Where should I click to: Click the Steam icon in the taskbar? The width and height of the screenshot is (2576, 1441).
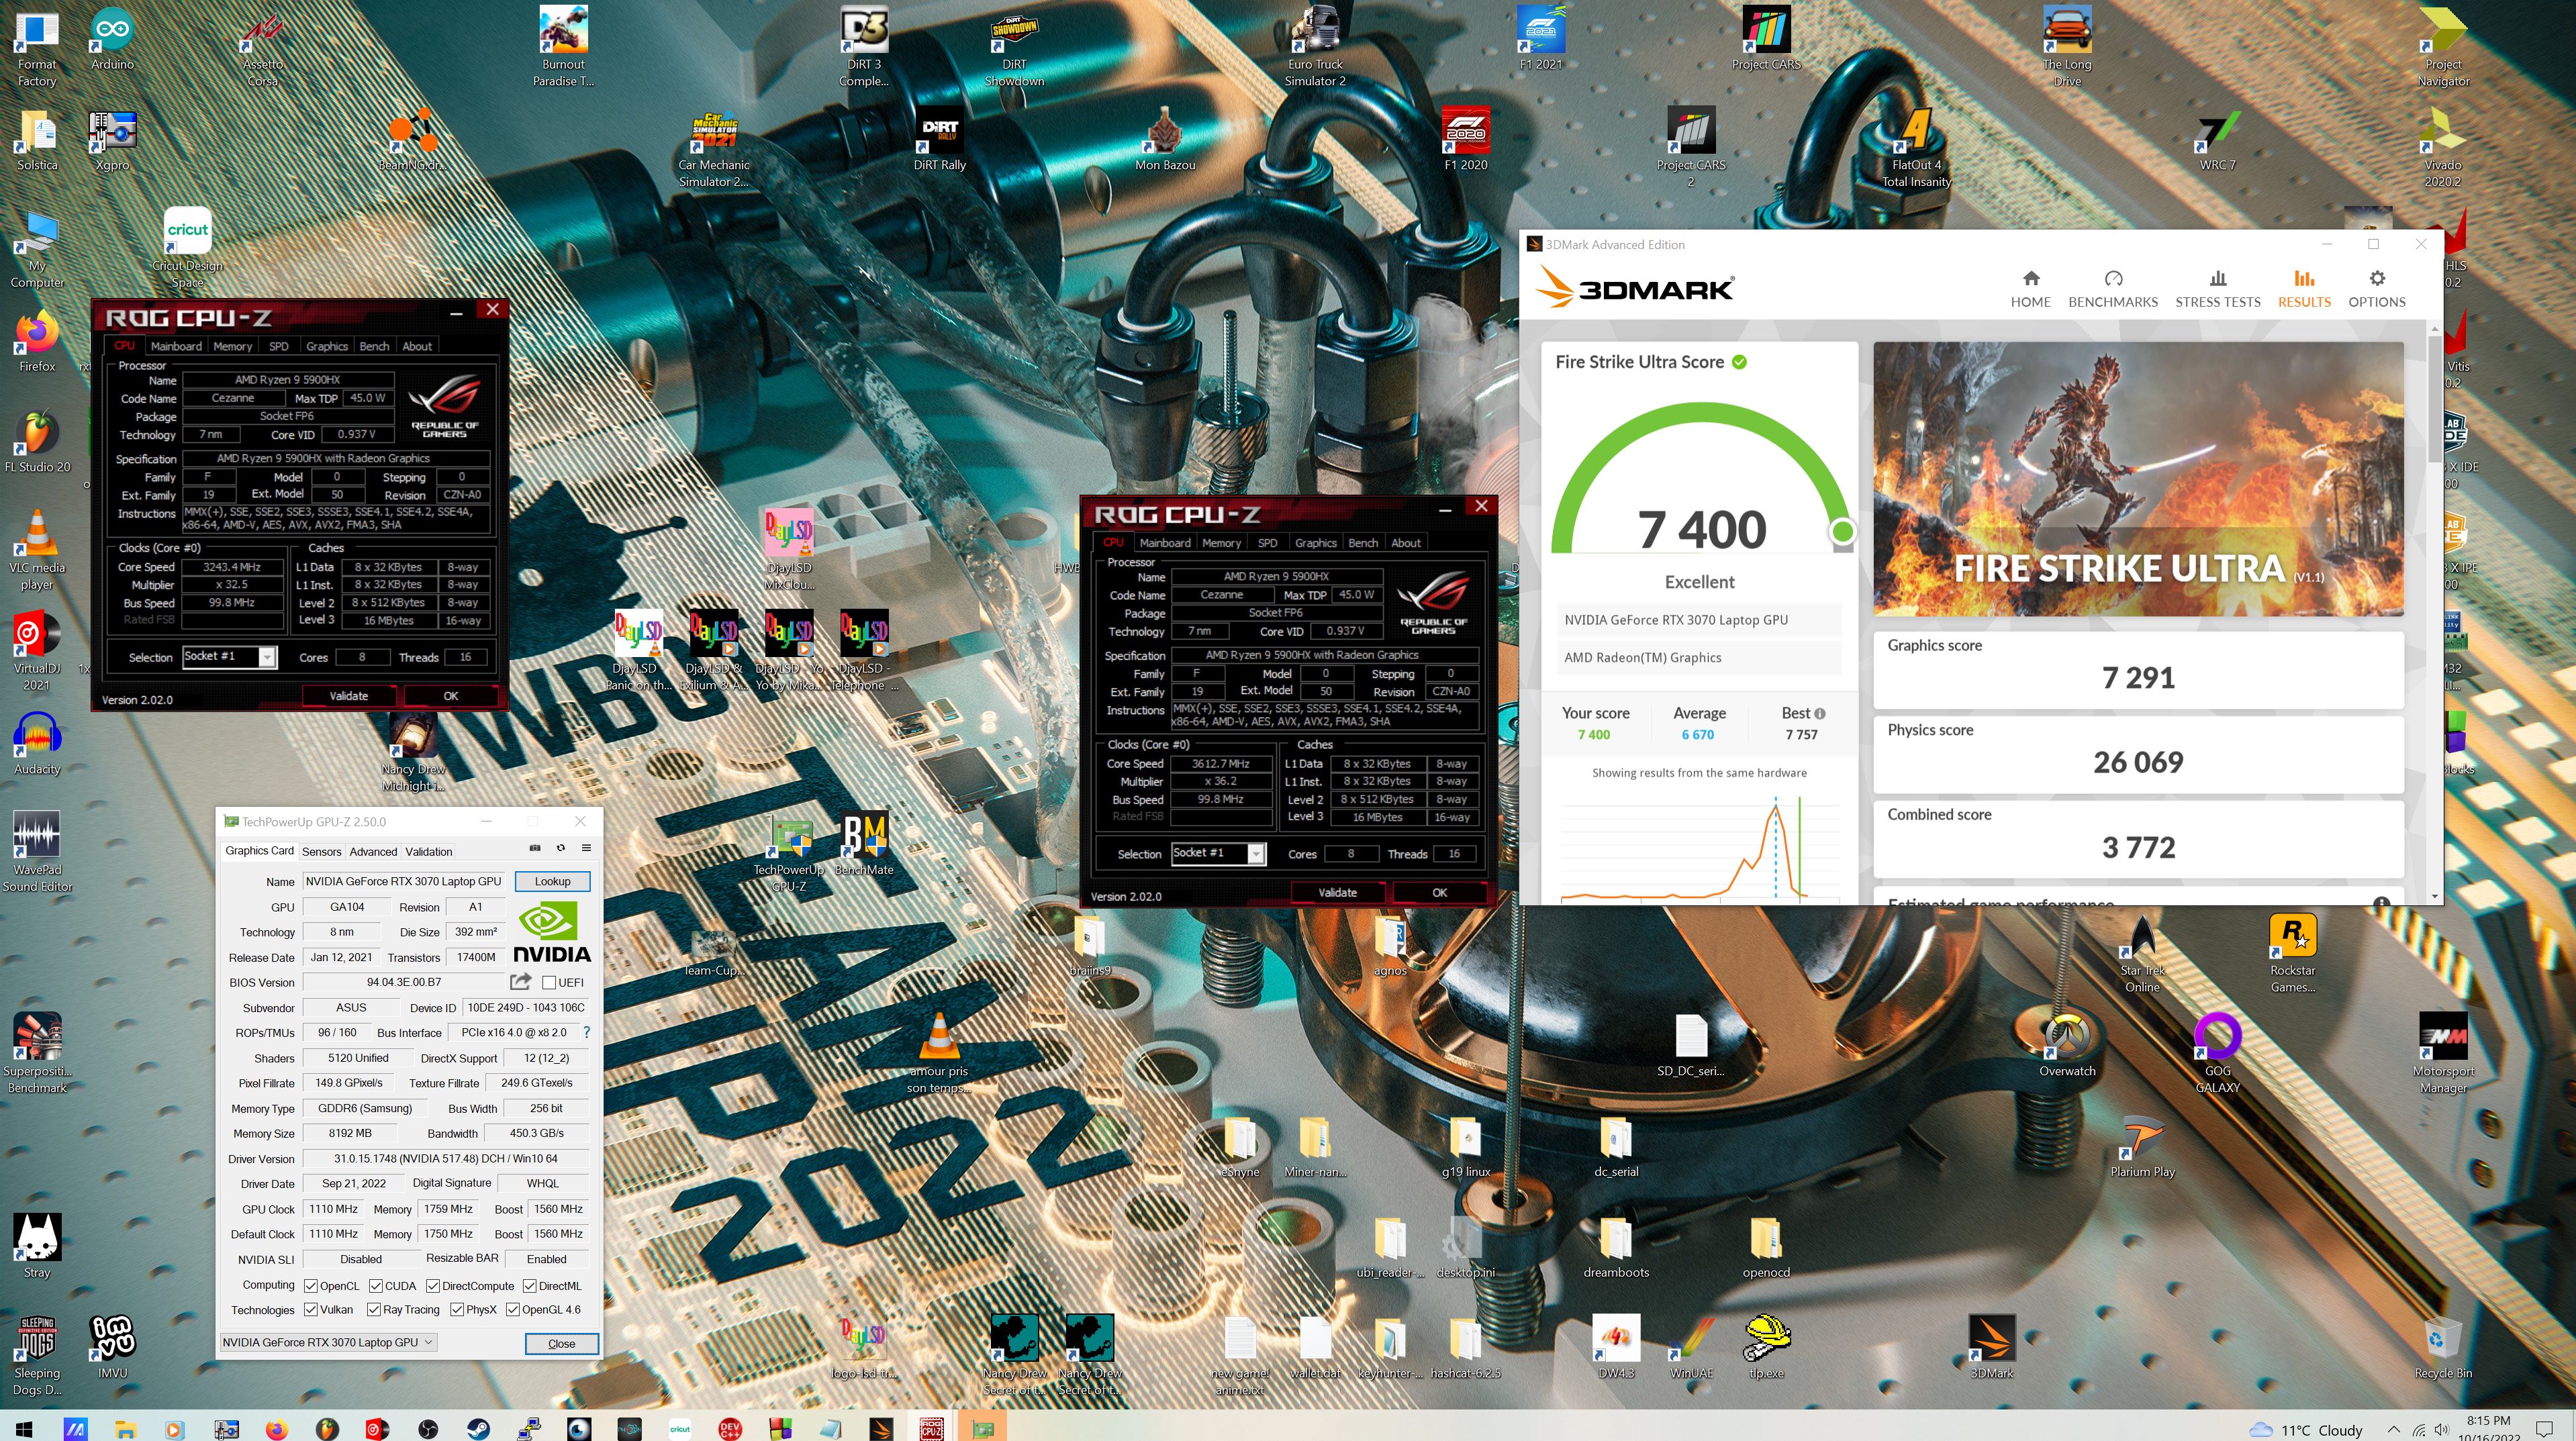tap(478, 1429)
